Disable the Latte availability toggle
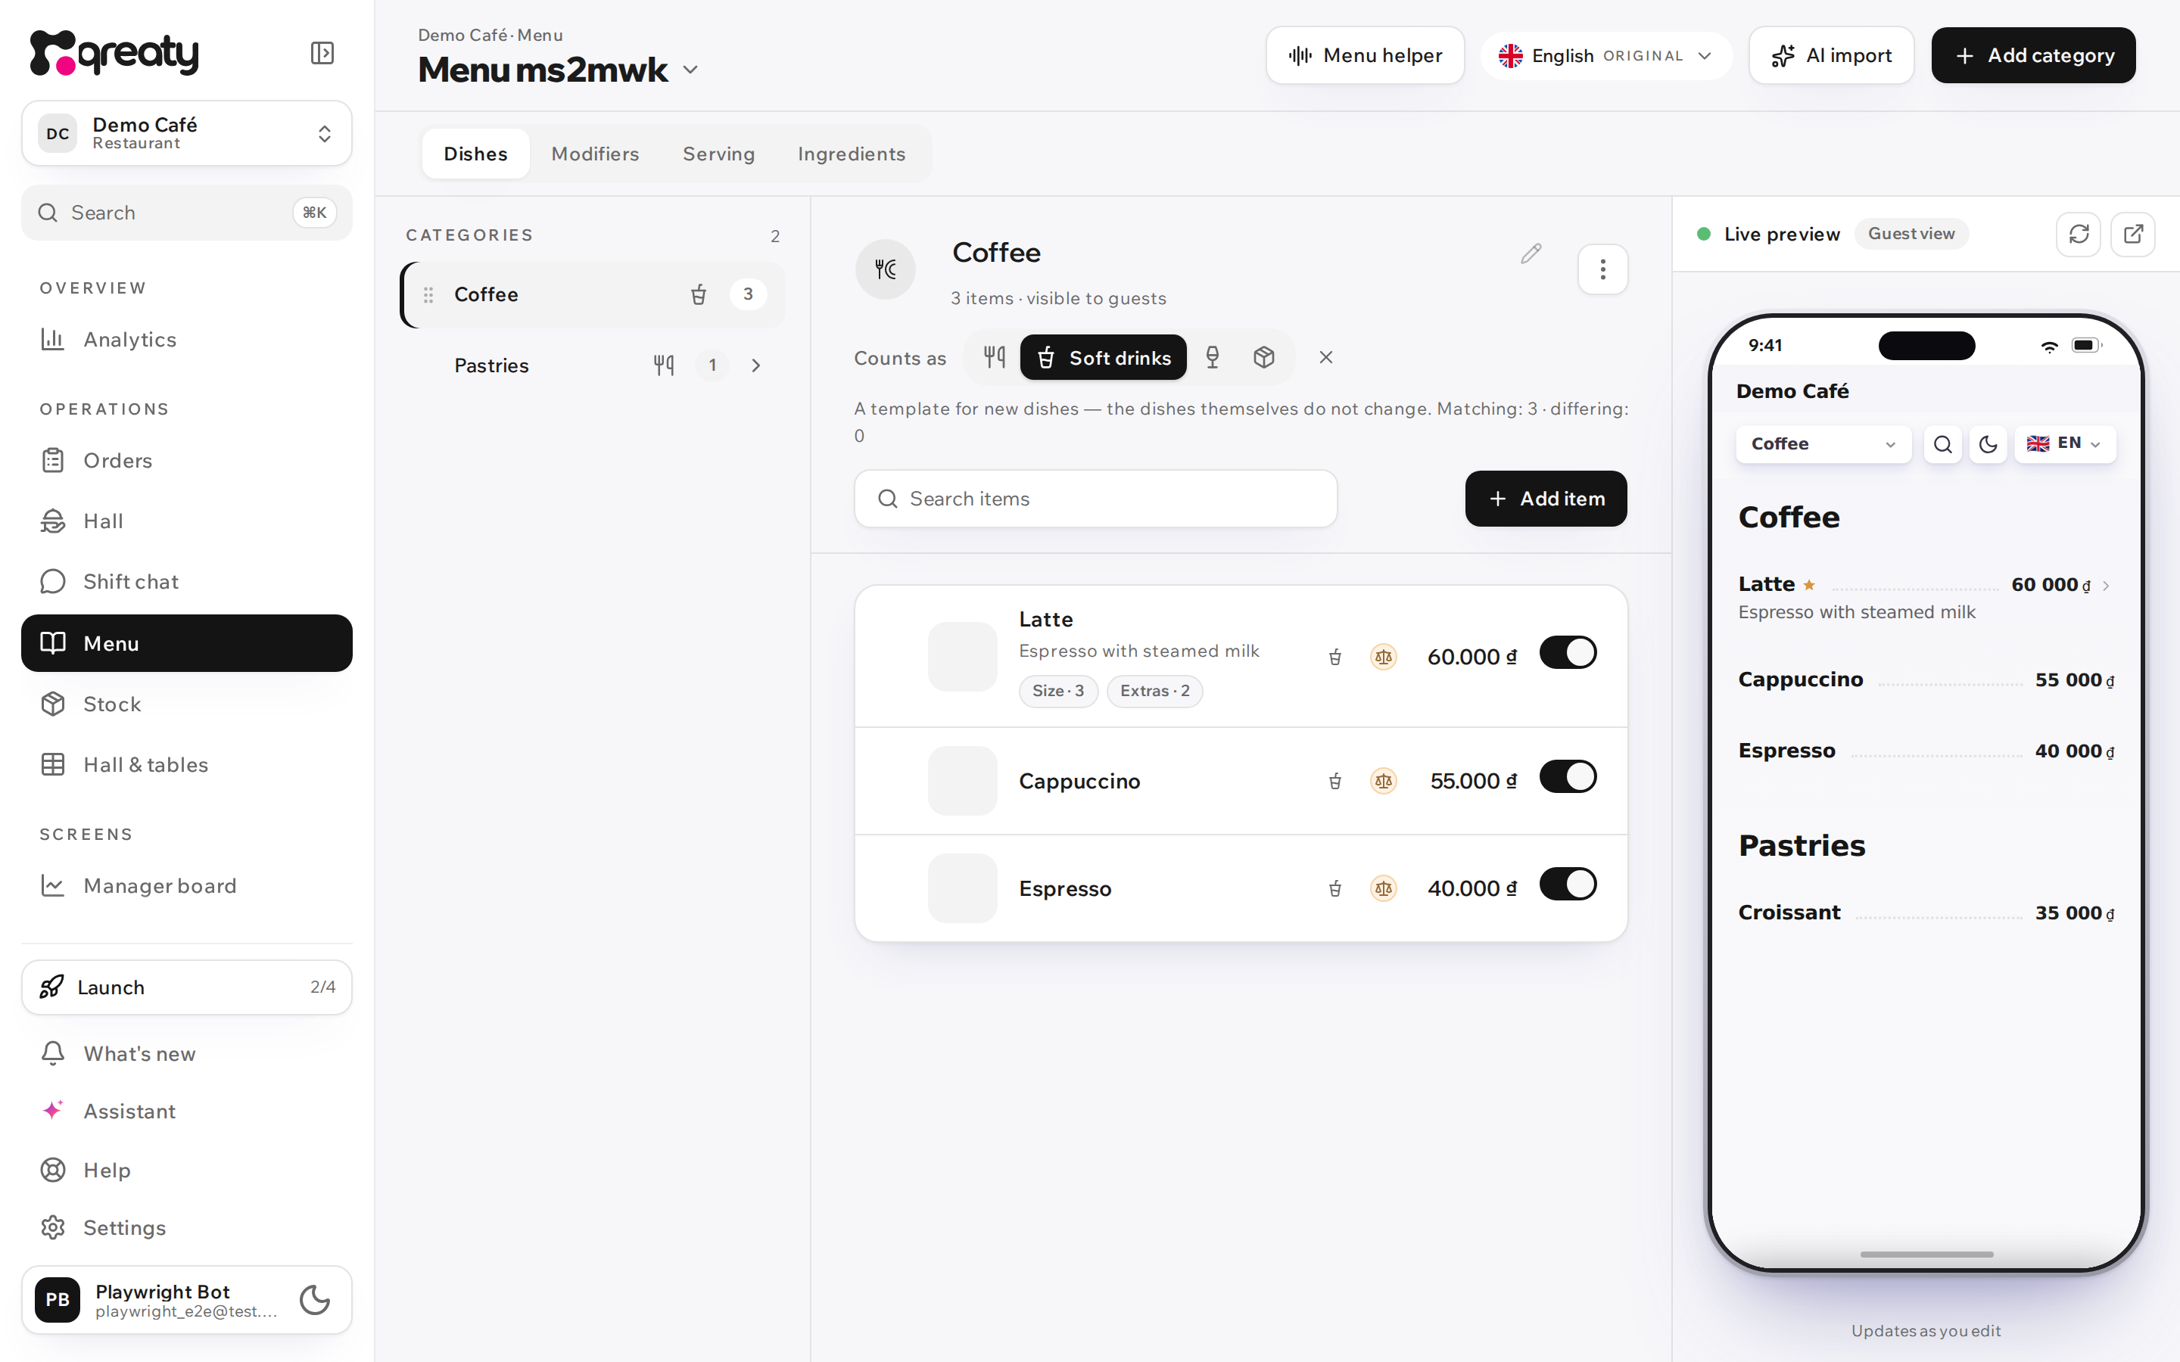 [1568, 652]
